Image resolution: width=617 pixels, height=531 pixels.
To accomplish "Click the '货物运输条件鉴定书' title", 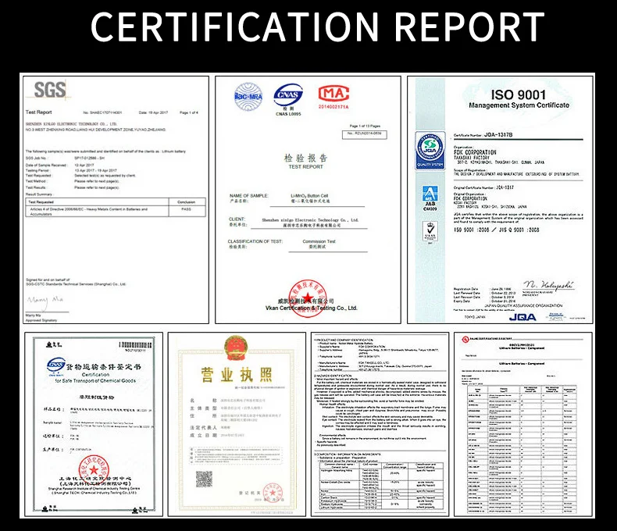I will pos(103,367).
